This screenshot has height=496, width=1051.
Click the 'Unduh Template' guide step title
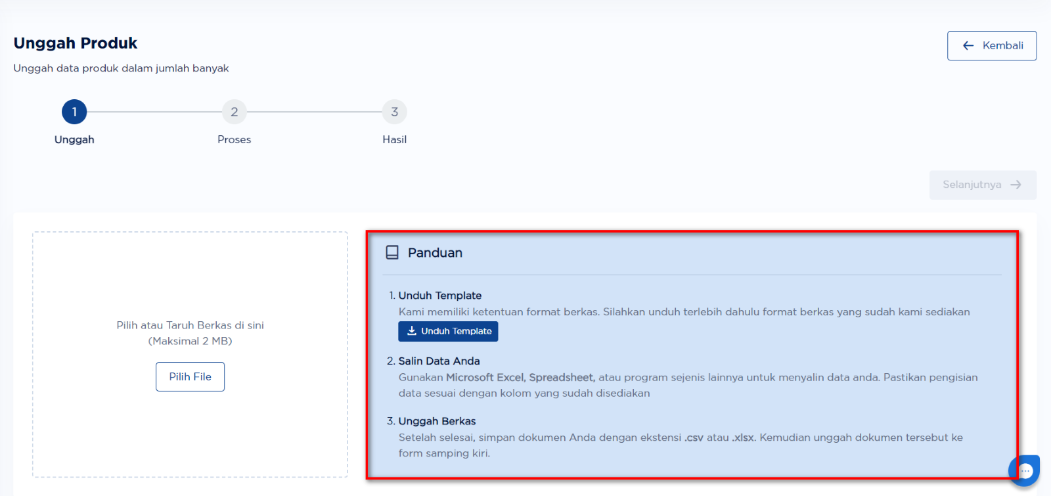click(440, 296)
